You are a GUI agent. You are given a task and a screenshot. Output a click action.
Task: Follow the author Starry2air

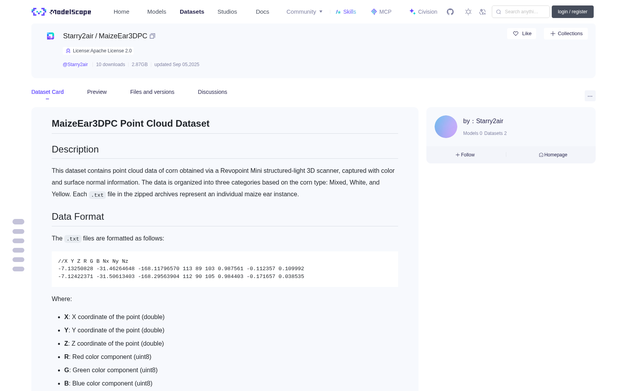coord(465,155)
